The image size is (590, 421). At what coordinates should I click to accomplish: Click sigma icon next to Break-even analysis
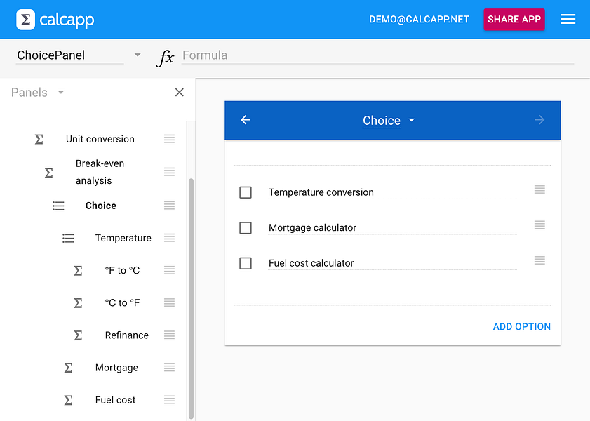[49, 173]
